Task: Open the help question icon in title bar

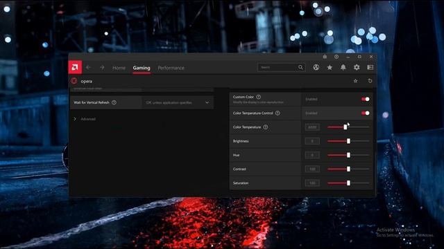Action: (336, 57)
